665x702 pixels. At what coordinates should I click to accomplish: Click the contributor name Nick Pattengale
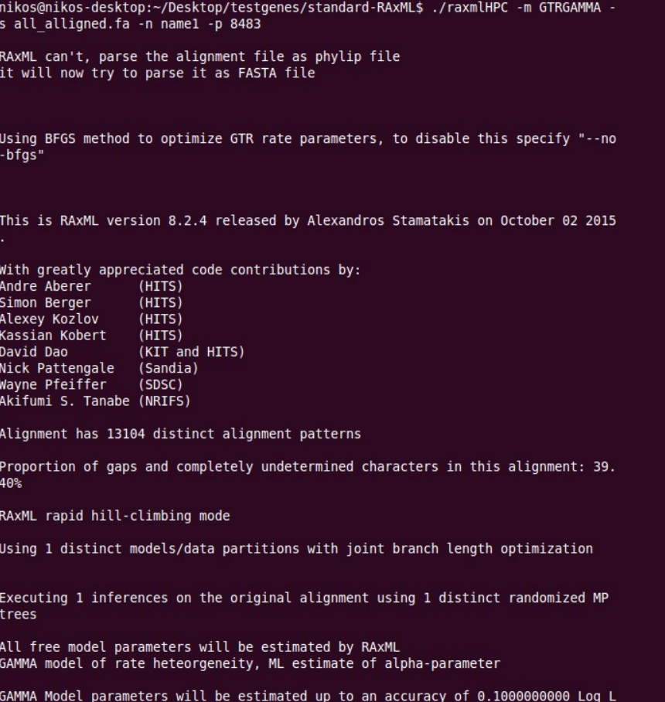(56, 368)
